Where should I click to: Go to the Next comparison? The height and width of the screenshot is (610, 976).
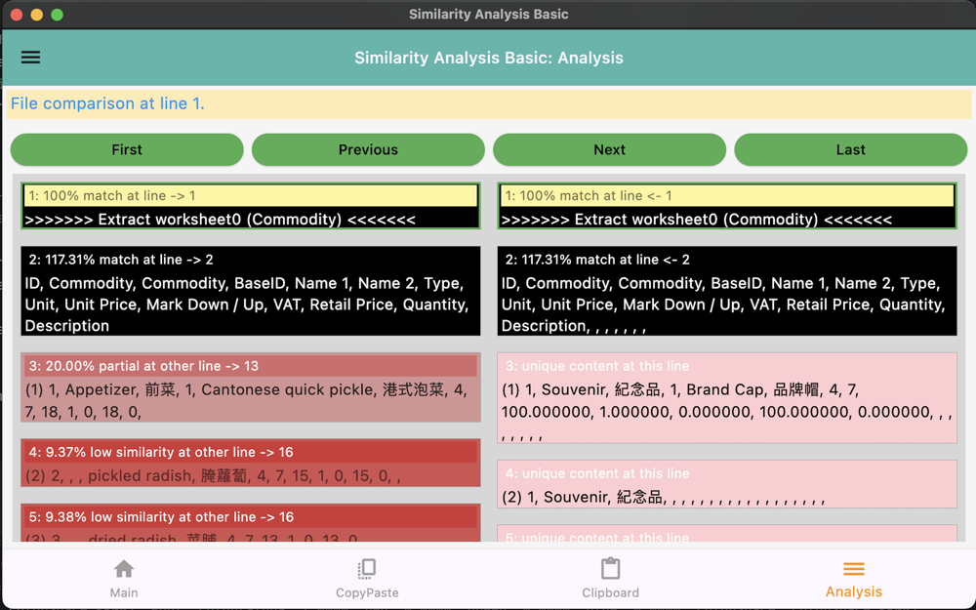tap(609, 149)
